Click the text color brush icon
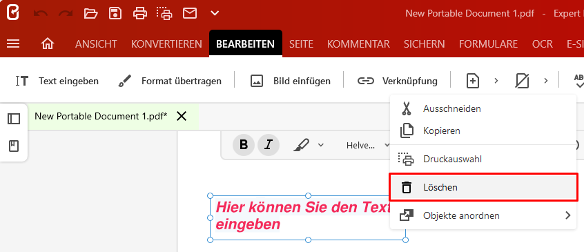This screenshot has width=584, height=252. coord(302,145)
